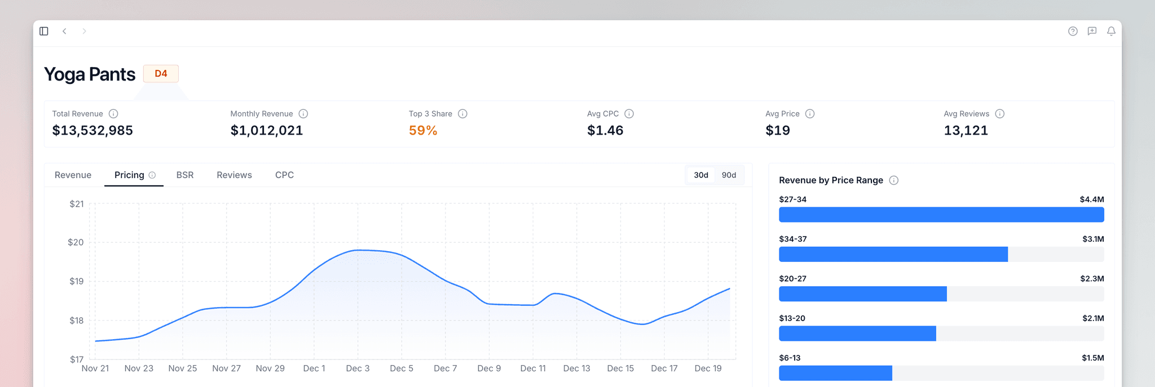Click the $4.4M revenue amount

pyautogui.click(x=1092, y=199)
